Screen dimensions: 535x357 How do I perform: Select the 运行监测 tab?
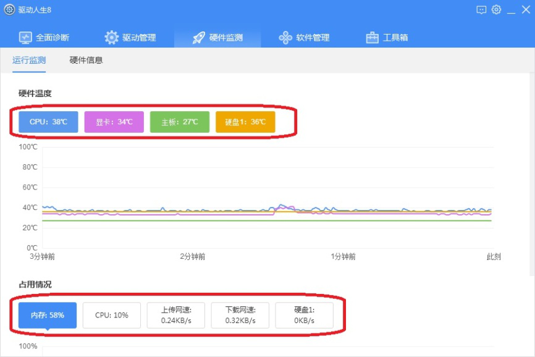(28, 60)
